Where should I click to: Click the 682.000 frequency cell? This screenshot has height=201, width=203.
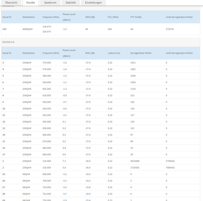pos(47,148)
